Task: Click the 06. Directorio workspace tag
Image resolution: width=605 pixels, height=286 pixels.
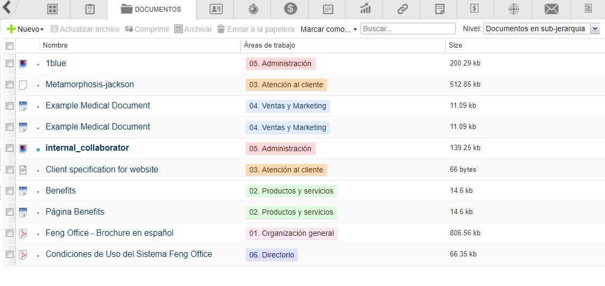Action: click(272, 255)
